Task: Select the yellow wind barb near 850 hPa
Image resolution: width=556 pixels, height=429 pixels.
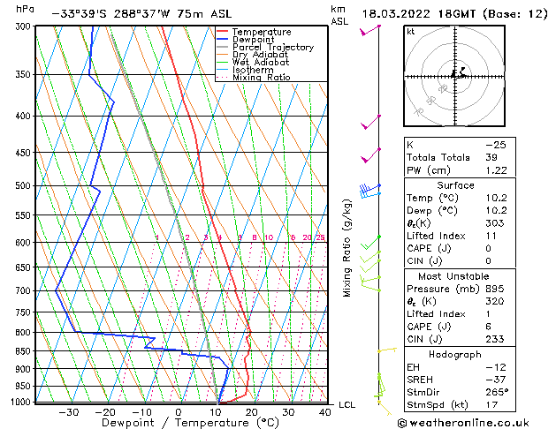Action: tap(387, 350)
